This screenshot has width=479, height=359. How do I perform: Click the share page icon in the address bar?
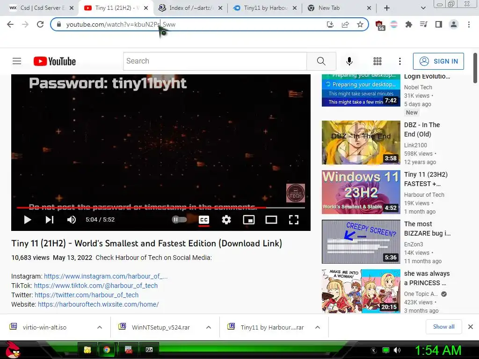(345, 24)
